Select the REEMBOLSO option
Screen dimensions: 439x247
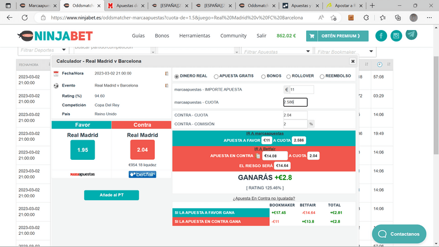click(x=322, y=76)
